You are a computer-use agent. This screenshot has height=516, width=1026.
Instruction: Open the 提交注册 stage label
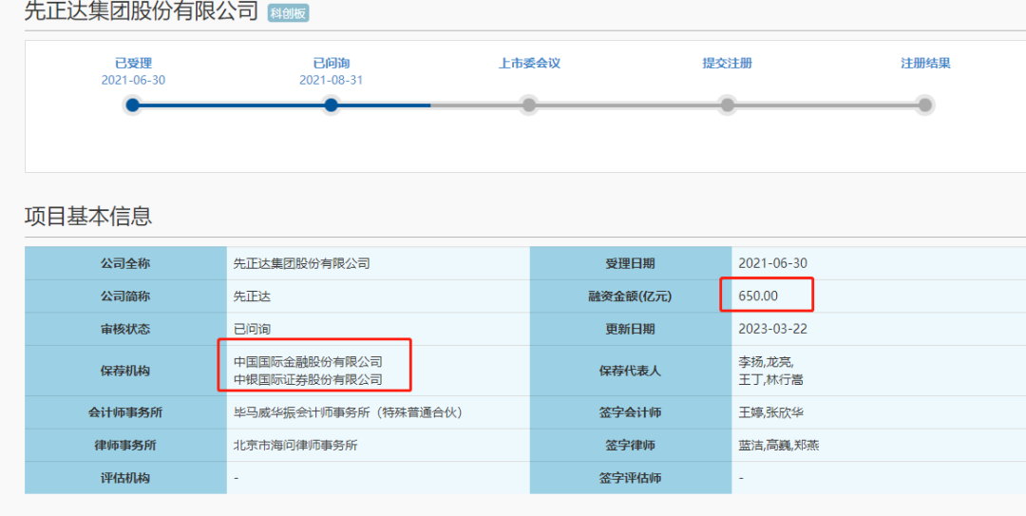tap(727, 64)
